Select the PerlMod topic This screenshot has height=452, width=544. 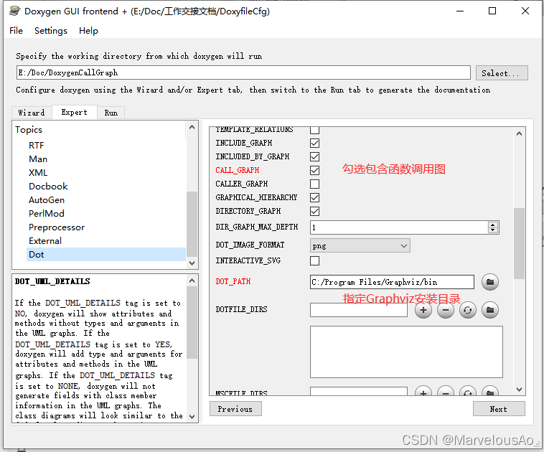pos(47,213)
